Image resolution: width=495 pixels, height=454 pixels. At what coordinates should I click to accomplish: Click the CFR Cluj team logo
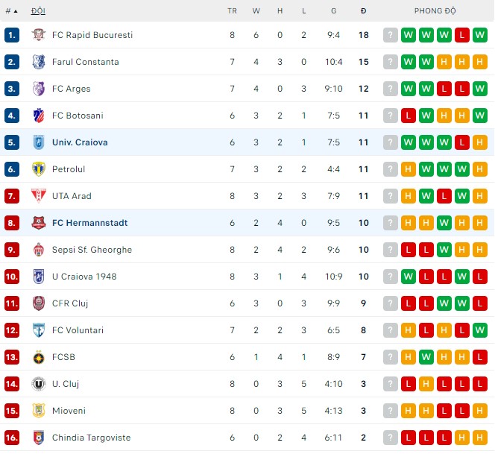point(38,303)
